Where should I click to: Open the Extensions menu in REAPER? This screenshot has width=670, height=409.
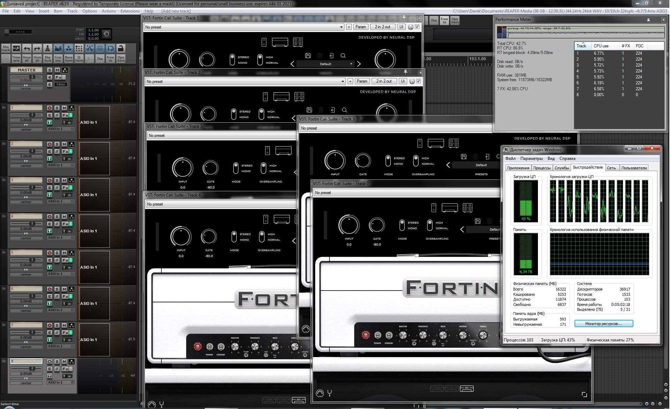click(130, 11)
